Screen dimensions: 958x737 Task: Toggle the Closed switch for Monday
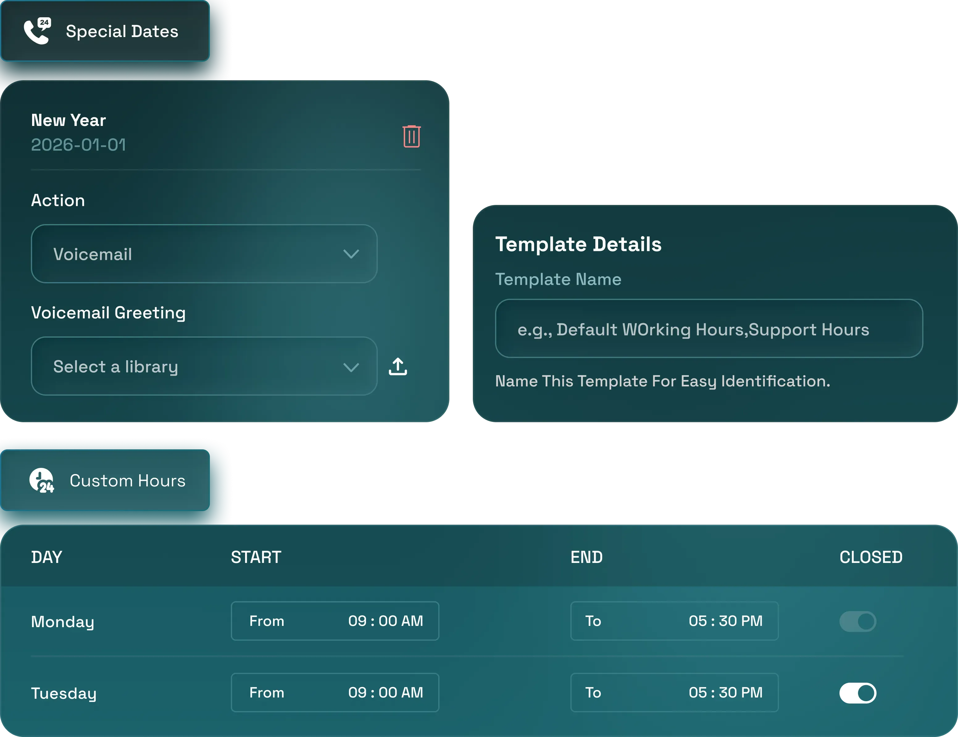858,621
